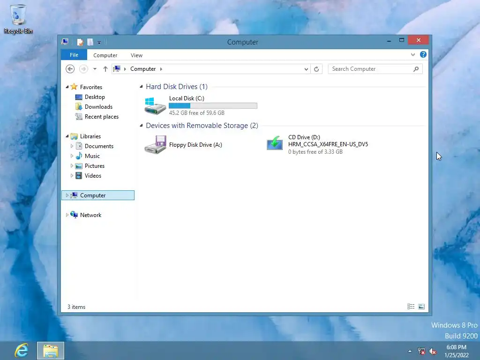Screen dimensions: 480x360
Task: Click File Explorer taskbar button
Action: pos(51,351)
